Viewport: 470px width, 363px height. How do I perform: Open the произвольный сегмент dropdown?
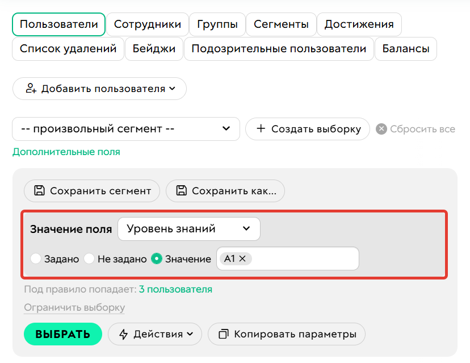point(126,129)
